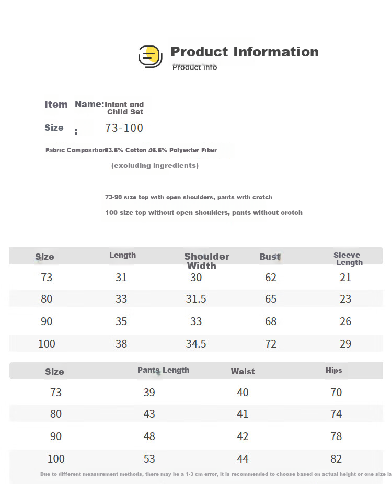Click shoulder width value 31.5
392x484 pixels.
(196, 299)
